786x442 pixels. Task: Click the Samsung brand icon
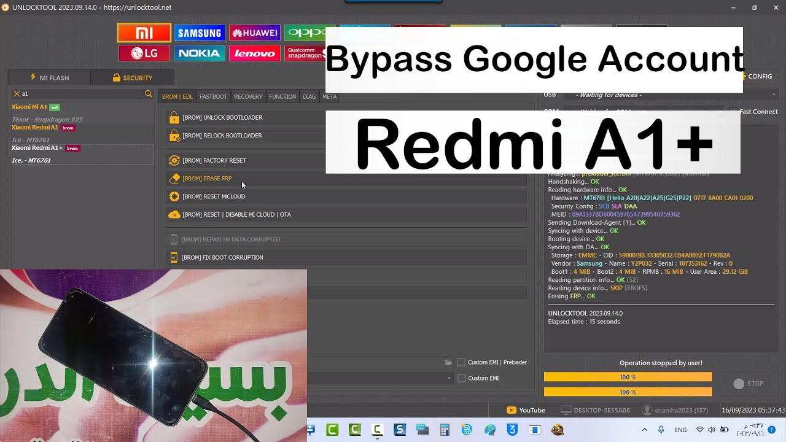coord(199,32)
